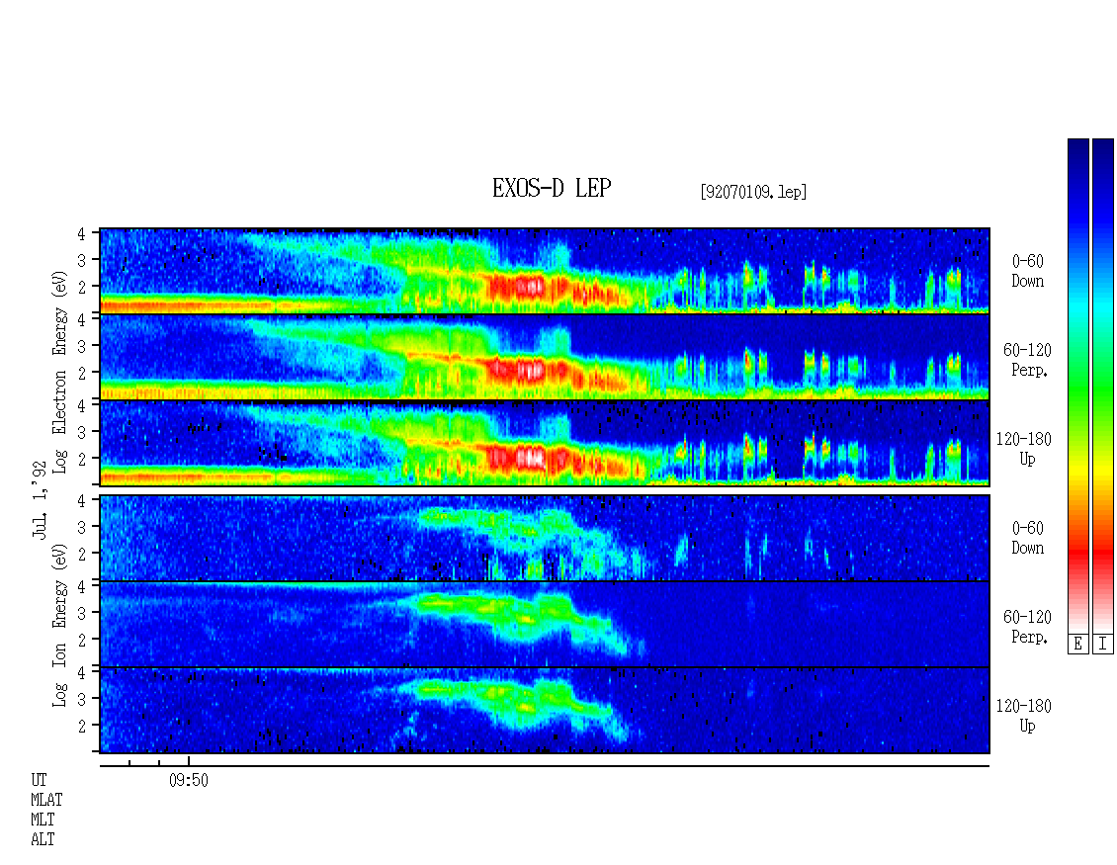Click electron 0-60 Down panel label
The height and width of the screenshot is (865, 1117).
tap(1027, 272)
